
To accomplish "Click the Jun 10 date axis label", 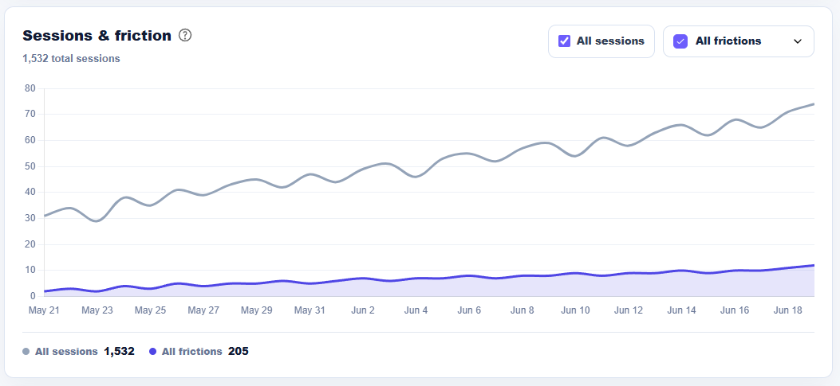I will [x=575, y=310].
